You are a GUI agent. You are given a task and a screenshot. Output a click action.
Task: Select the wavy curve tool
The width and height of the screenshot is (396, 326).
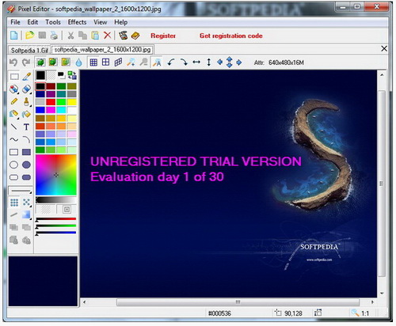click(13, 139)
